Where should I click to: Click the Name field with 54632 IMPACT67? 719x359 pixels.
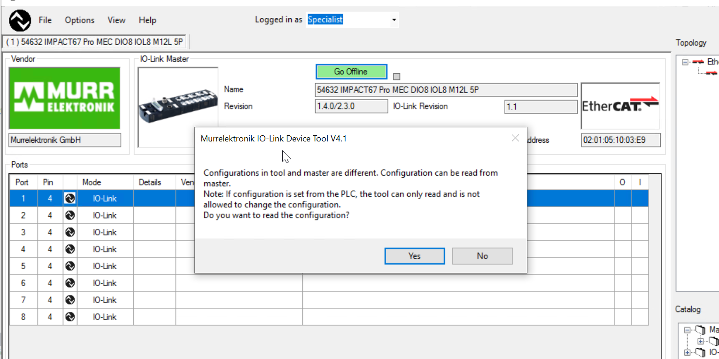tap(446, 90)
